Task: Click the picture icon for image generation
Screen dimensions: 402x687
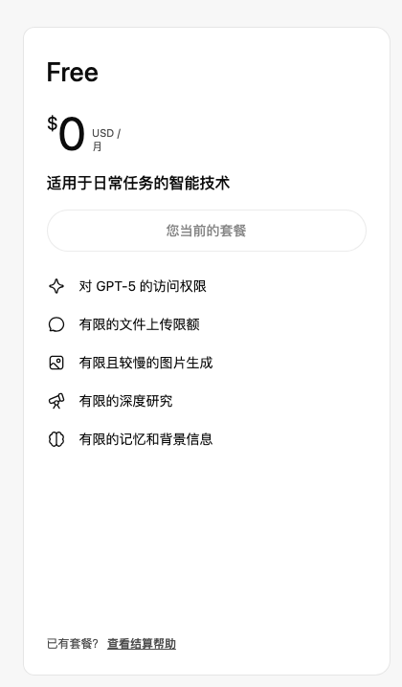Action: tap(56, 363)
